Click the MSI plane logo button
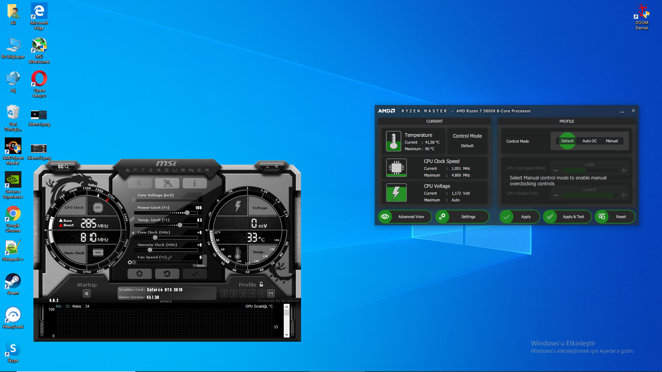Image resolution: width=662 pixels, height=372 pixels. pos(167,183)
